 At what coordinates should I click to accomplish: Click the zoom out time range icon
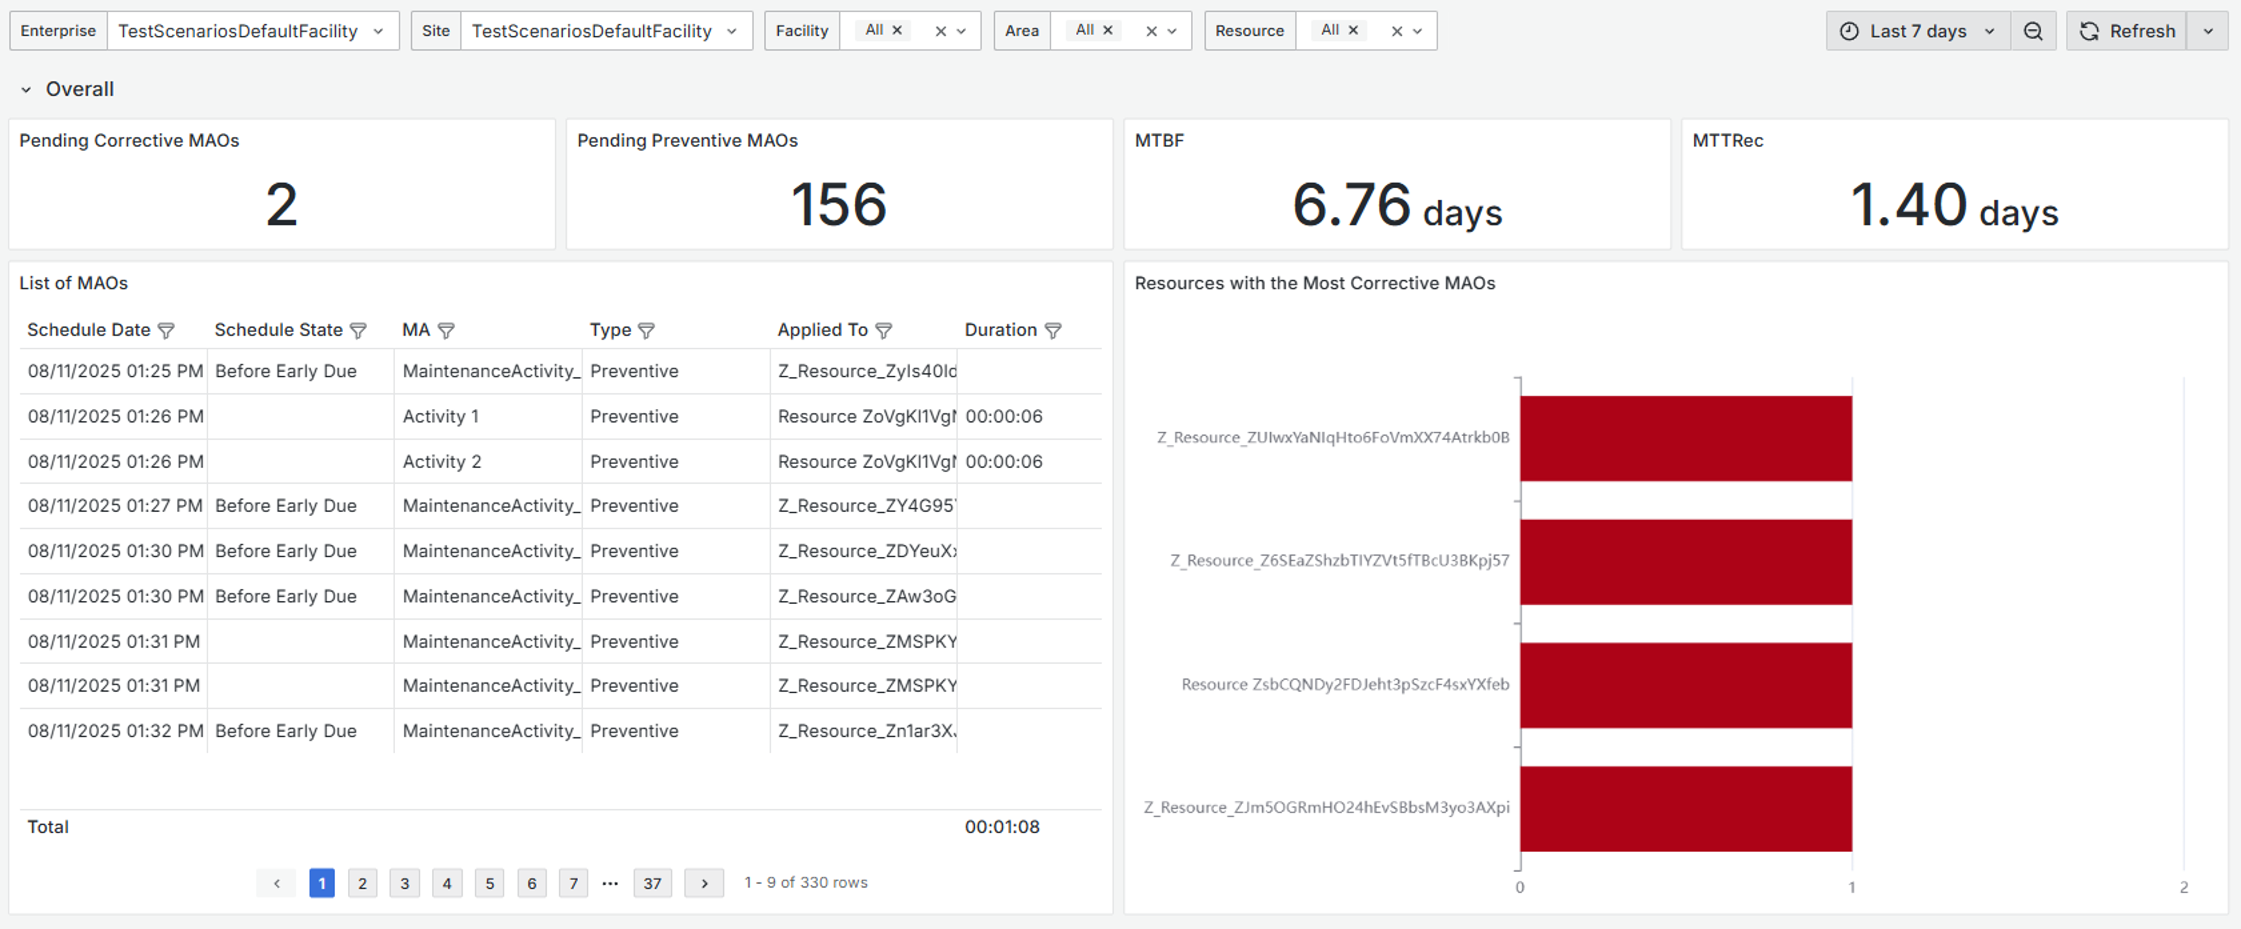2032,32
